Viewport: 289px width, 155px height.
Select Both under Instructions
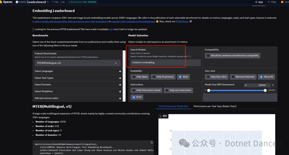click(x=137, y=97)
